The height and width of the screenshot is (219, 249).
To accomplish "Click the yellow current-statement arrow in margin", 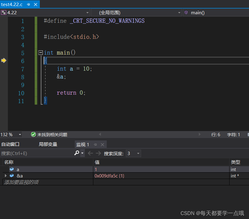I will coord(4,61).
